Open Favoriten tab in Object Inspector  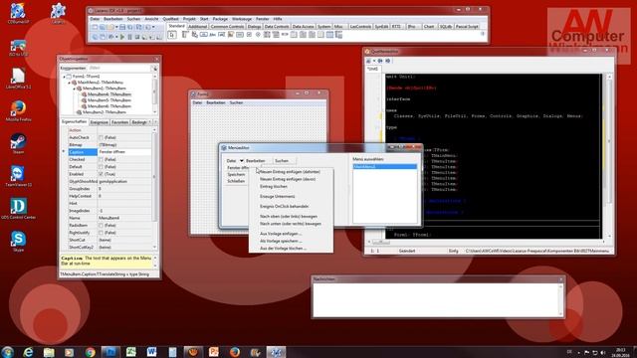click(x=119, y=122)
